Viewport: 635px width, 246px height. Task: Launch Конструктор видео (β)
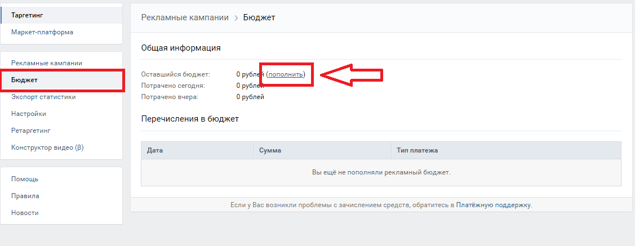(x=47, y=147)
